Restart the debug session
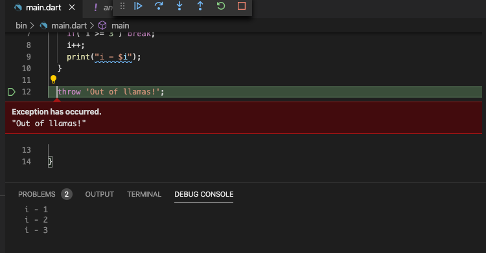Screen dimensions: 486x253 (221, 6)
